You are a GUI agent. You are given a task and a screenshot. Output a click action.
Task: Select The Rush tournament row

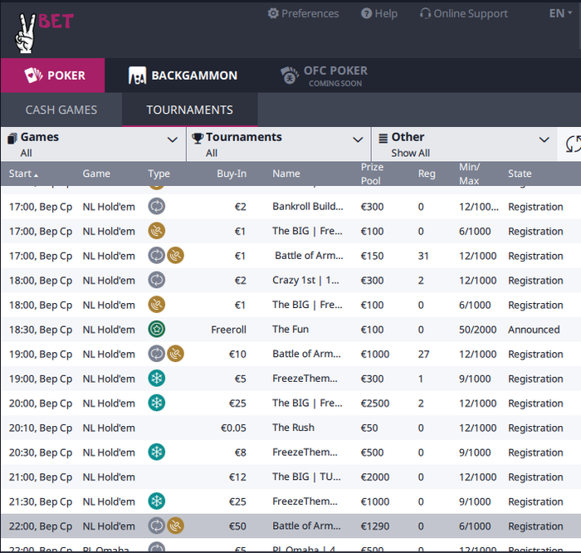[290, 428]
